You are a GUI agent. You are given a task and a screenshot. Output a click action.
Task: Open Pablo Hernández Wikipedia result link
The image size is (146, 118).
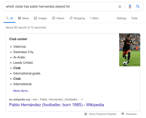pyautogui.click(x=56, y=105)
